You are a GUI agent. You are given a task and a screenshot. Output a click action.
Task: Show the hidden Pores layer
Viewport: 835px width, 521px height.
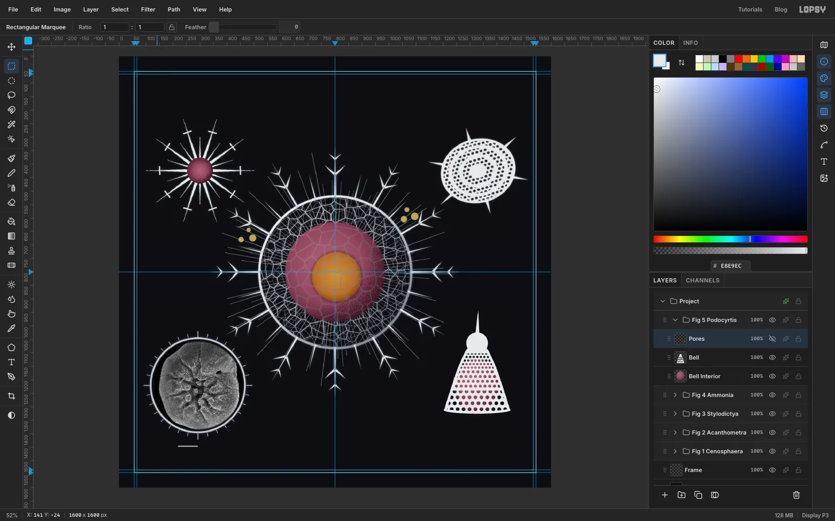tap(772, 339)
